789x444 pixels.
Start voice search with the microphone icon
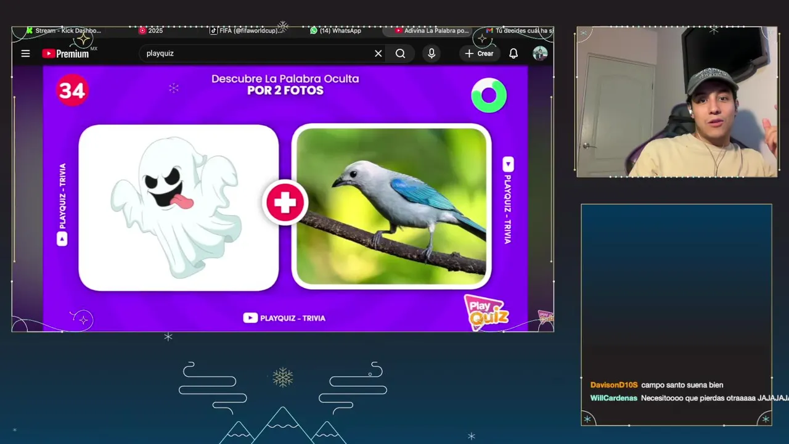(x=431, y=54)
